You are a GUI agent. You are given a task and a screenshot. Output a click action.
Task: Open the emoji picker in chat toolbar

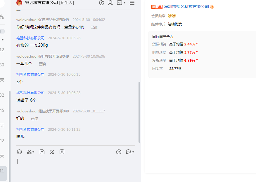[19, 152]
